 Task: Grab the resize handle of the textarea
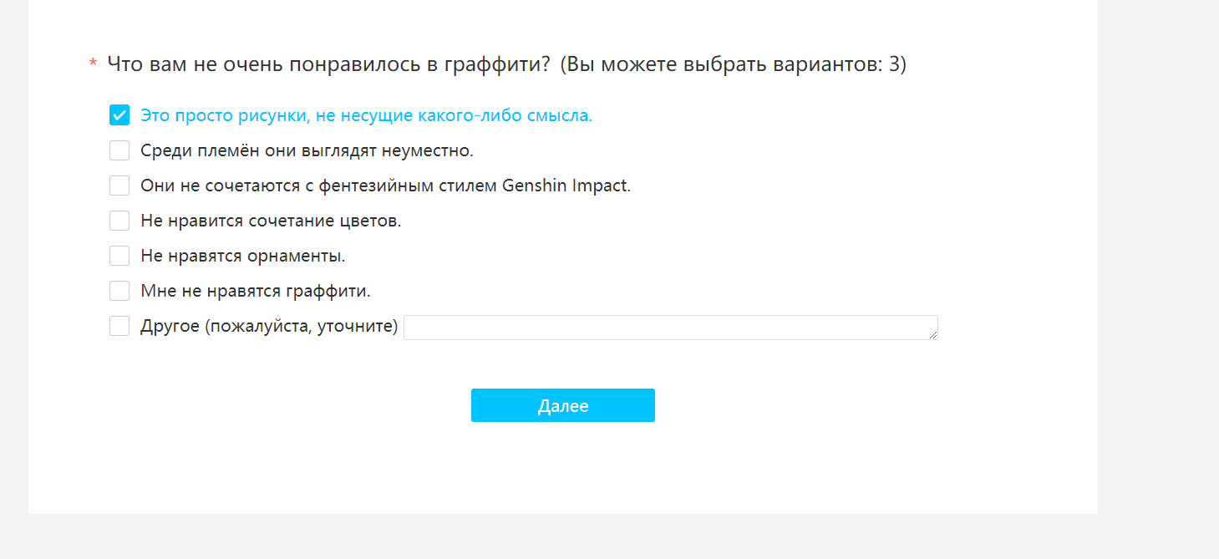(933, 335)
